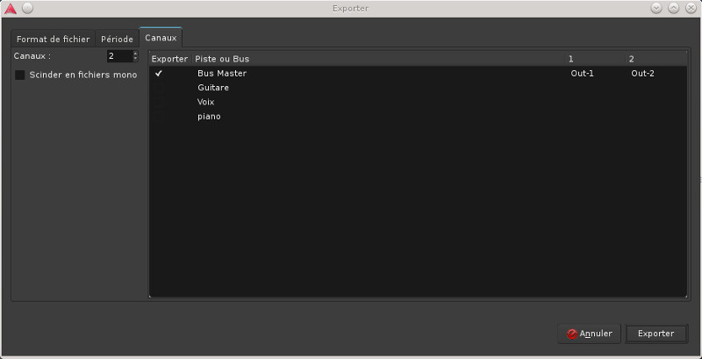Click the Exporter button to start the export

(x=655, y=334)
